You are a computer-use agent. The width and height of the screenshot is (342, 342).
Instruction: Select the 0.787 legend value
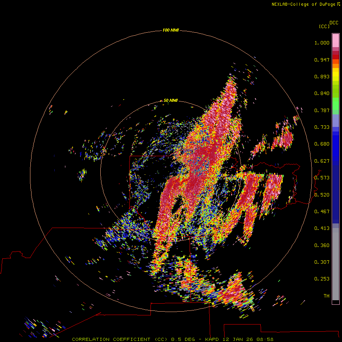coord(322,110)
